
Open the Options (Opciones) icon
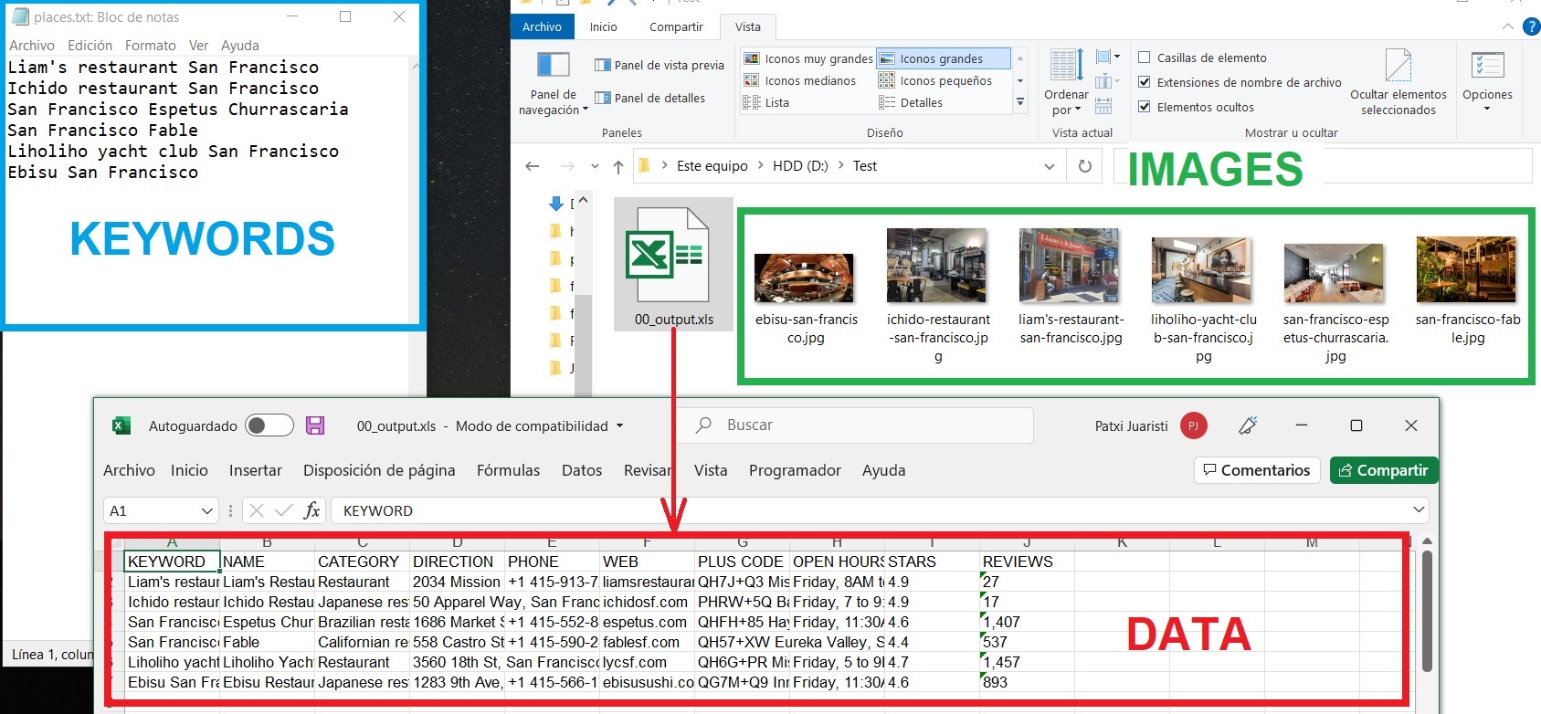click(x=1487, y=66)
